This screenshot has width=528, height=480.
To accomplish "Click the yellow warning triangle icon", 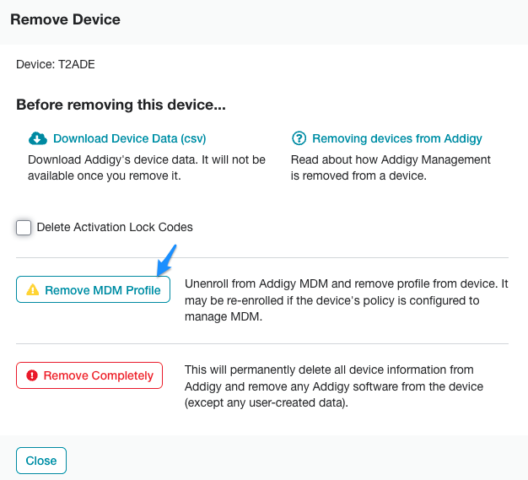I will pyautogui.click(x=33, y=290).
